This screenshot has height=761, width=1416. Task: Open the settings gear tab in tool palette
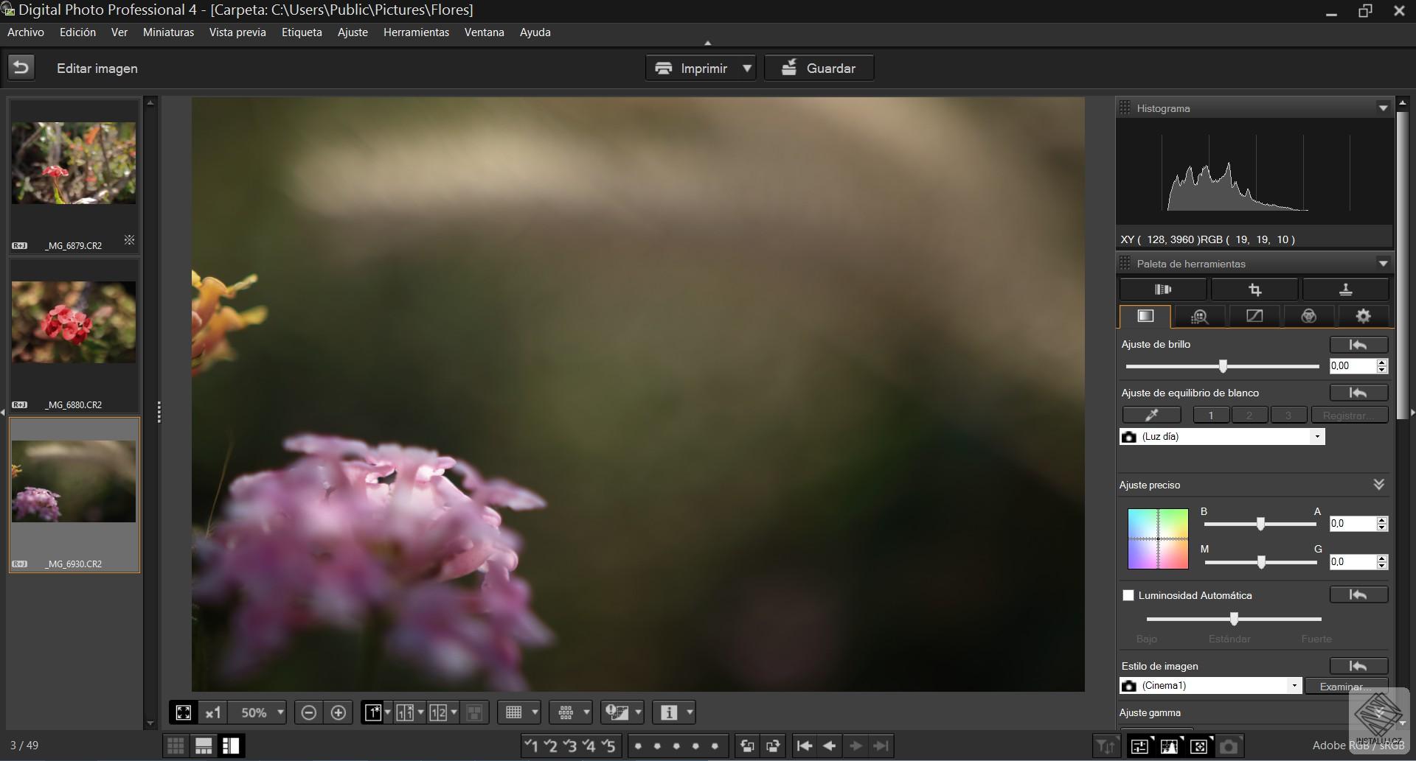coord(1362,316)
